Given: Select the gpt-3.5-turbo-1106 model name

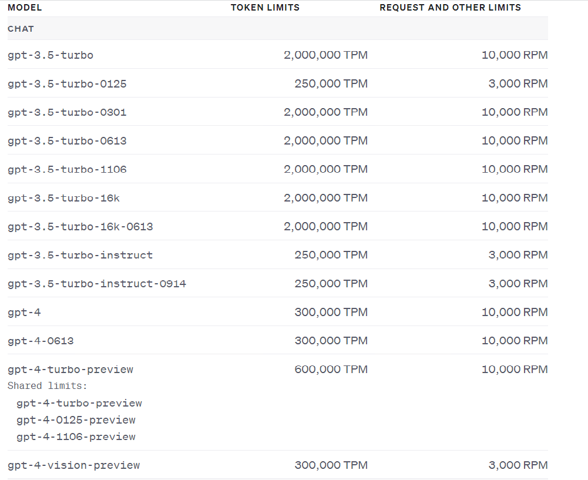Looking at the screenshot, I should [x=67, y=170].
